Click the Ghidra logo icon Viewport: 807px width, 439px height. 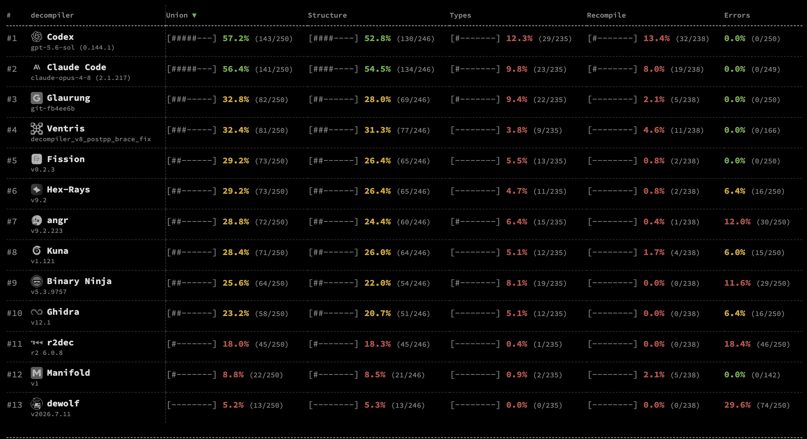37,312
